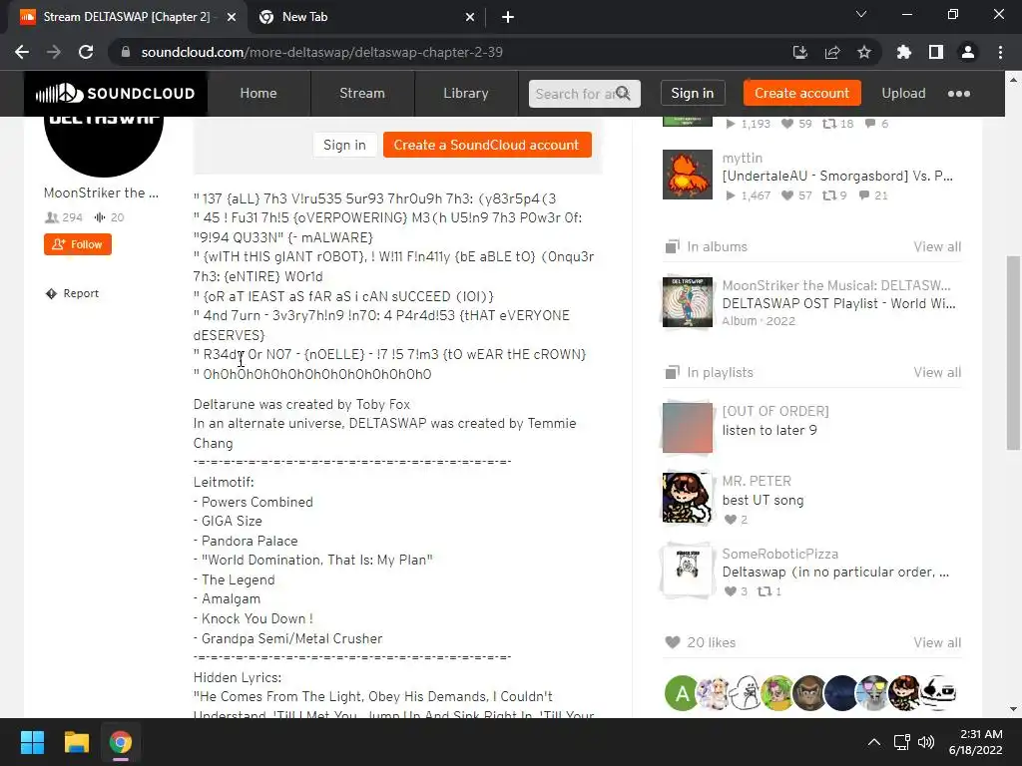Open the best UT song title

point(763,501)
